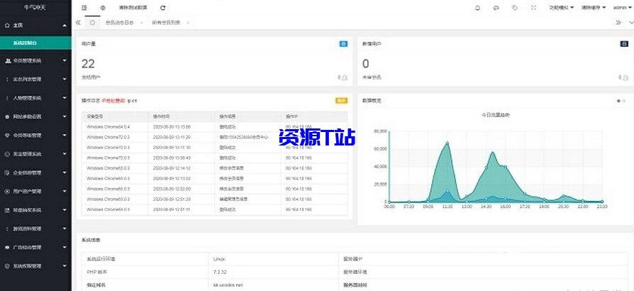Expand the 游戏资料管理 menu arrow
634x291 pixels.
pos(65,229)
